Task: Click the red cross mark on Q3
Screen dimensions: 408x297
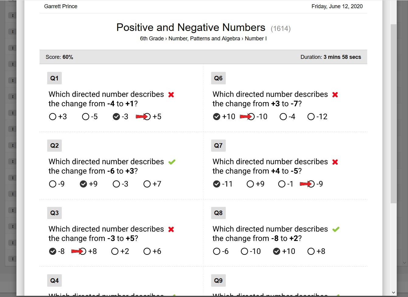Action: pyautogui.click(x=171, y=229)
